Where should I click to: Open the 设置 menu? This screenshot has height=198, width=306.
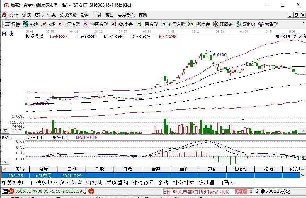pyautogui.click(x=85, y=15)
